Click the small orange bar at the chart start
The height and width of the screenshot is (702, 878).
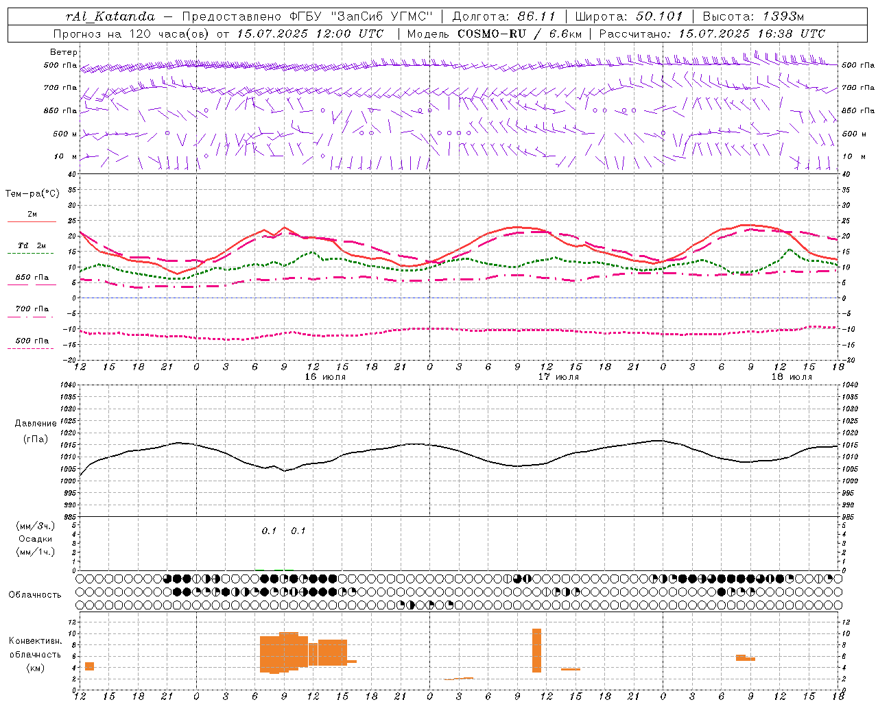89,666
